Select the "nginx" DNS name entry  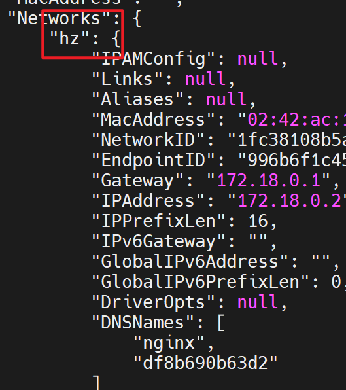[169, 344]
